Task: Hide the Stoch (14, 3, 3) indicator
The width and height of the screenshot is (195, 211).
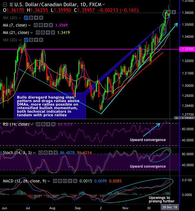Action: (41, 153)
